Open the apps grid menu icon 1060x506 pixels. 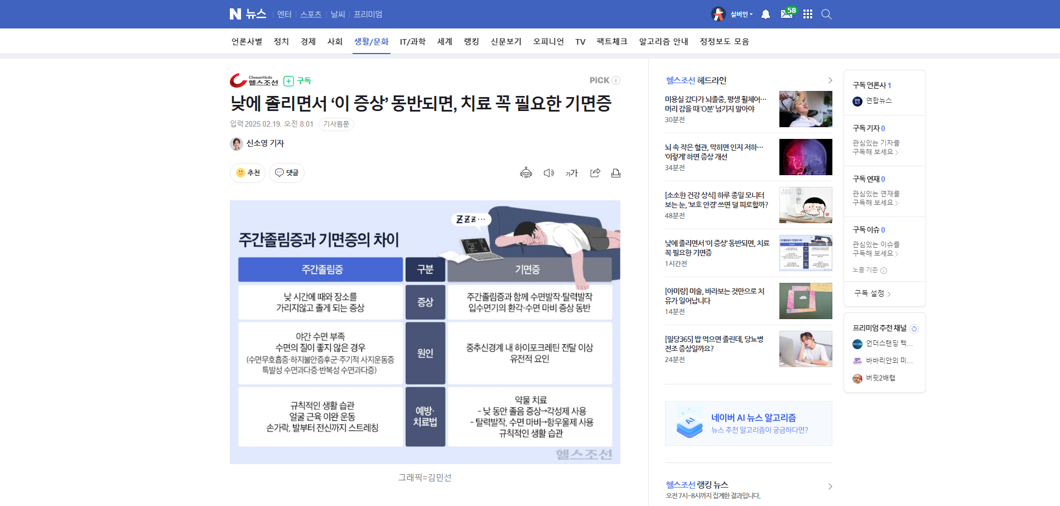pos(807,15)
